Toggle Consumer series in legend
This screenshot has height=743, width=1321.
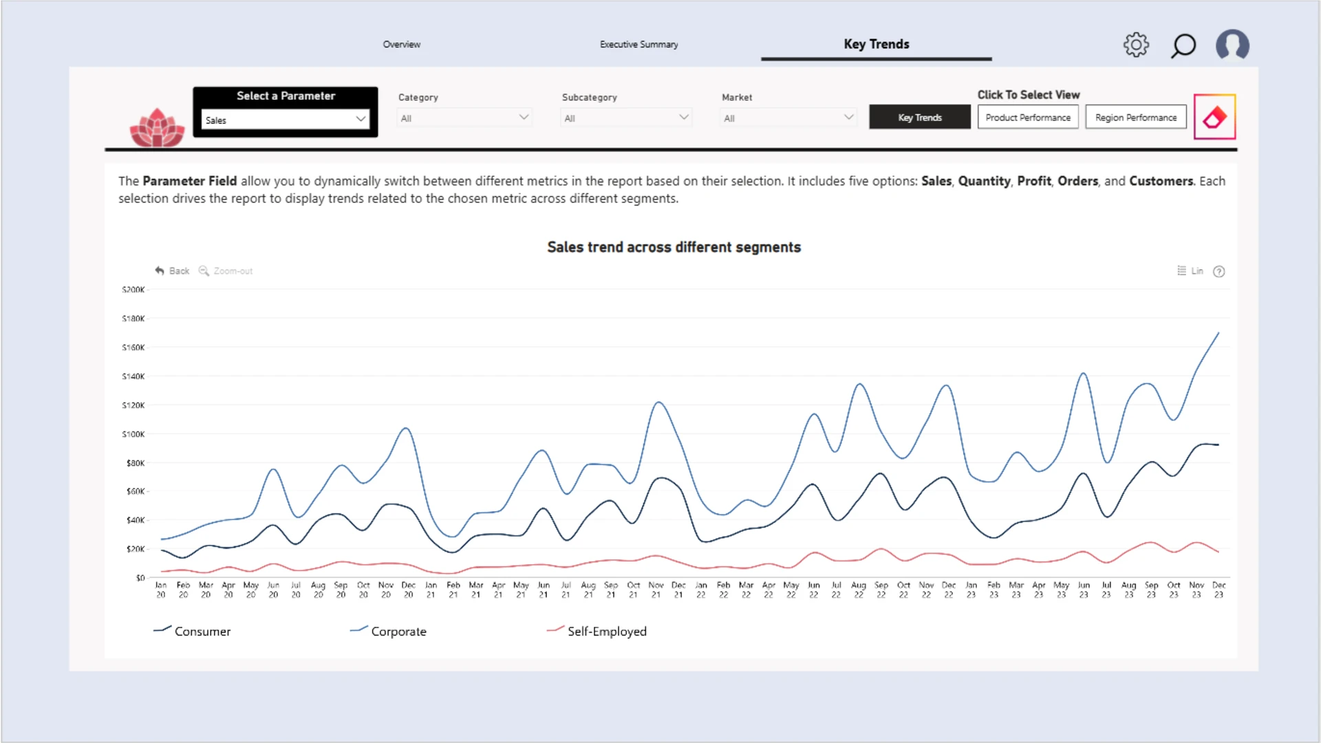click(192, 631)
